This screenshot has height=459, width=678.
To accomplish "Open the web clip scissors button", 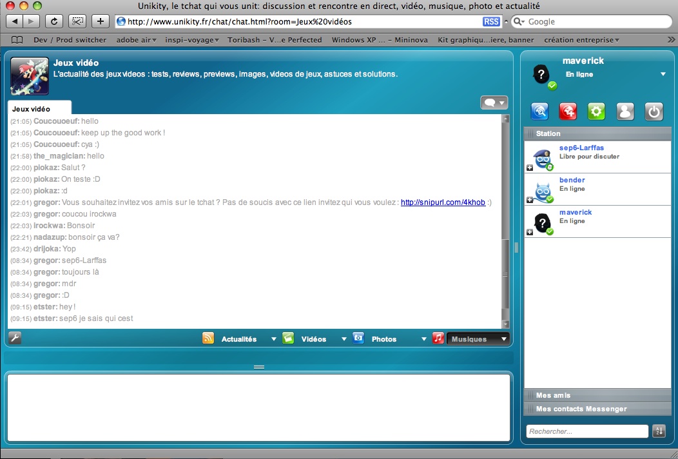I will (77, 21).
